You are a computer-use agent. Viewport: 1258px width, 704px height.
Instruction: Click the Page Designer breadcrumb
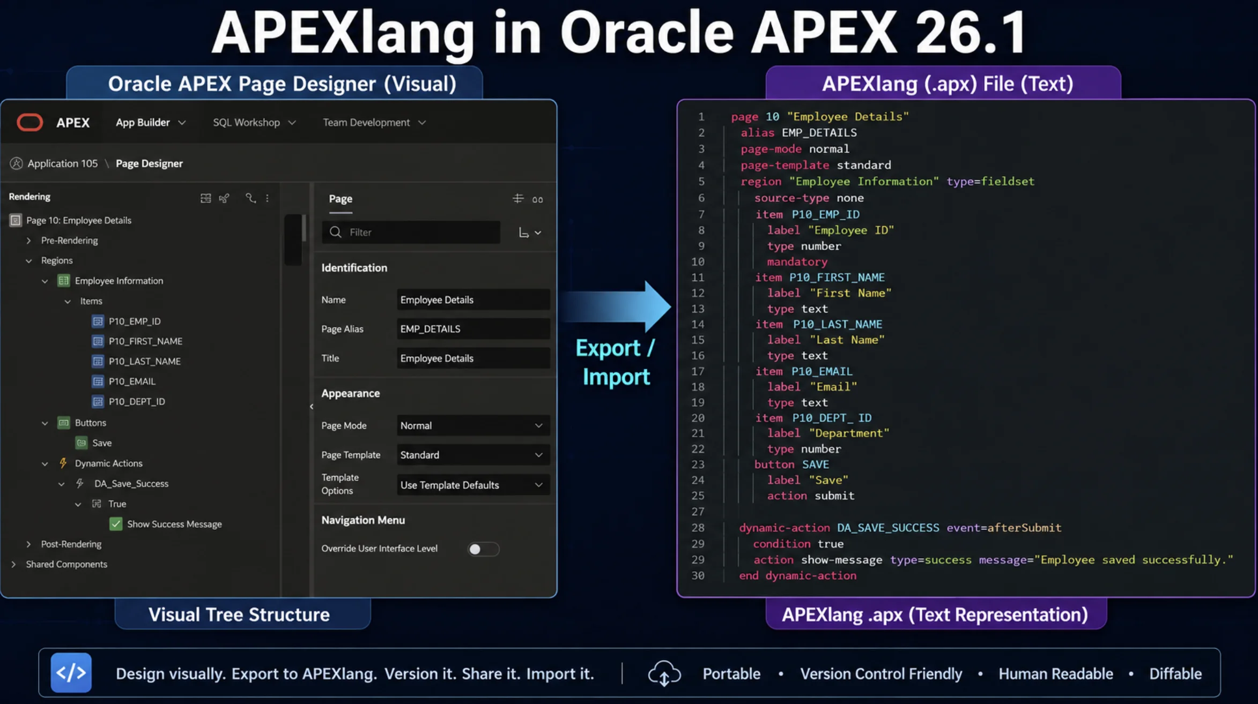(149, 163)
